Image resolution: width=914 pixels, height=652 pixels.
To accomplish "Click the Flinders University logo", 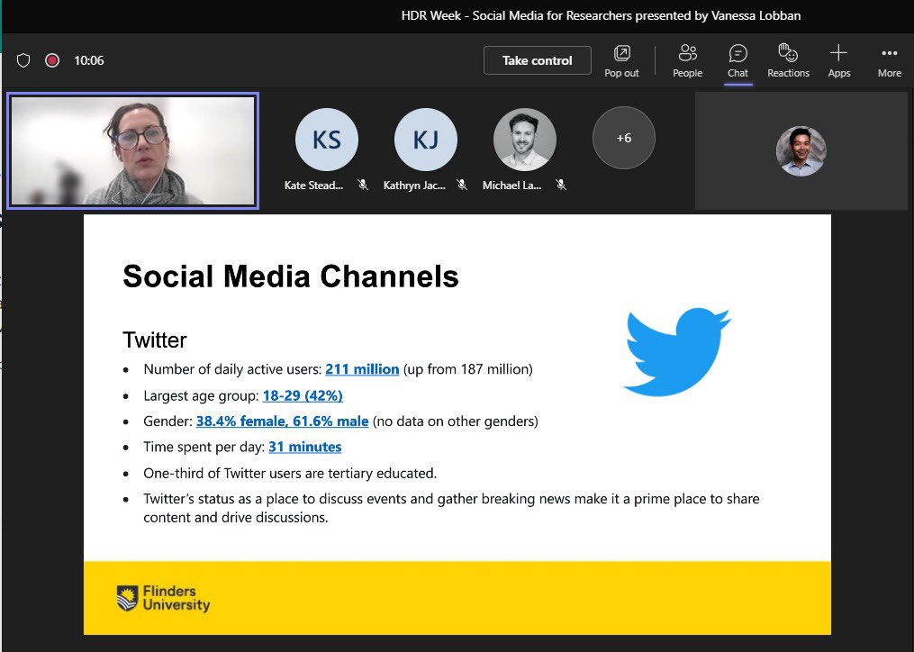I will click(x=163, y=598).
